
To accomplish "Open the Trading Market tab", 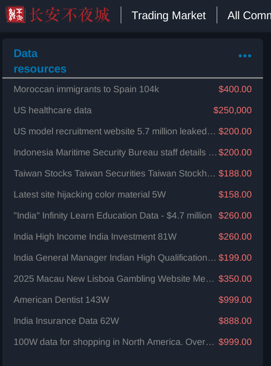I will point(168,15).
